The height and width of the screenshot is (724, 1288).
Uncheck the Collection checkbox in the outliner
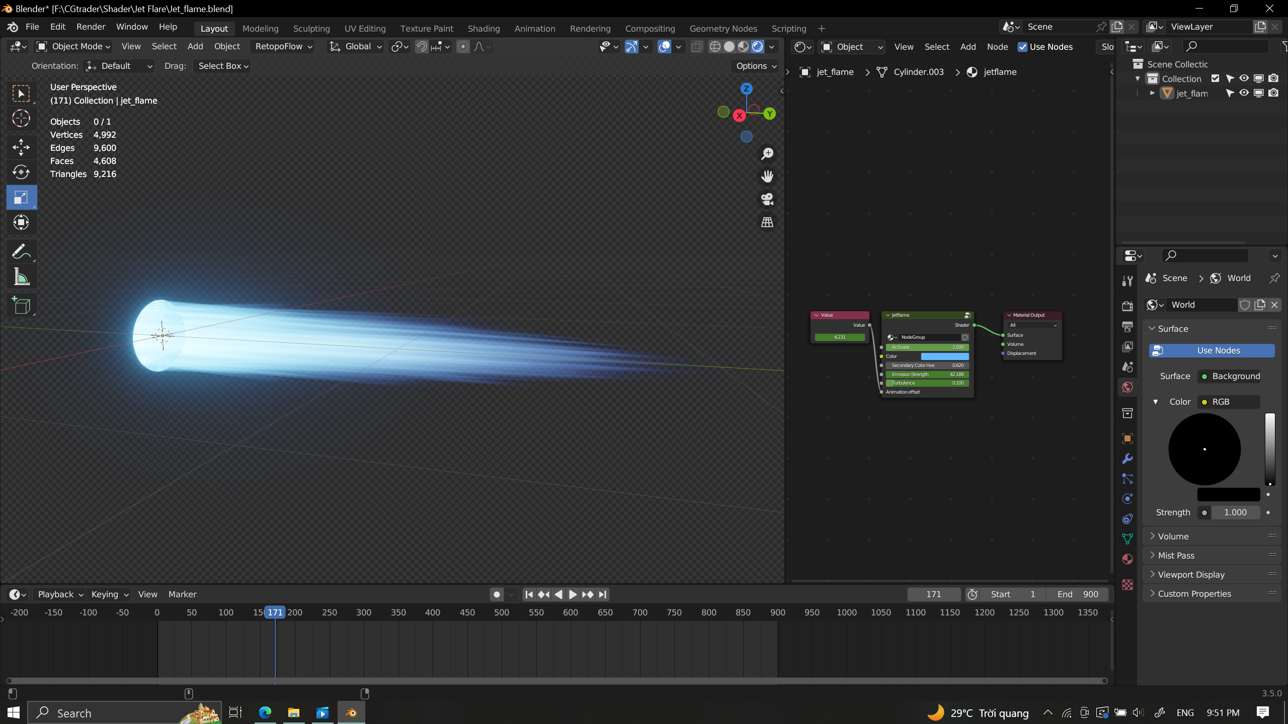tap(1215, 78)
